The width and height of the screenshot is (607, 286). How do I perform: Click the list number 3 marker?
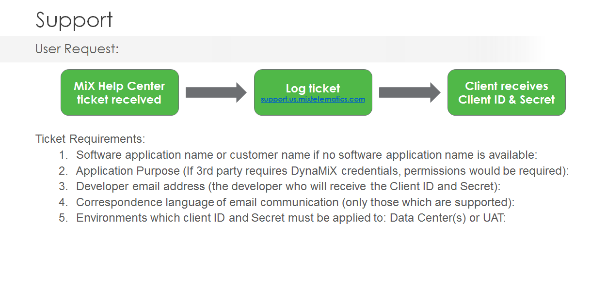coord(64,186)
